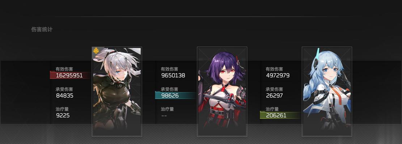Screen dimensions: 402x144
Task: Click the third character's 有效伤害 label
Action: [274, 69]
